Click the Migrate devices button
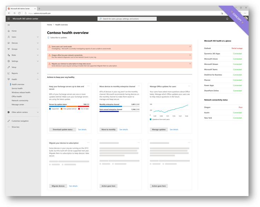The width and height of the screenshot is (260, 207). click(58, 186)
